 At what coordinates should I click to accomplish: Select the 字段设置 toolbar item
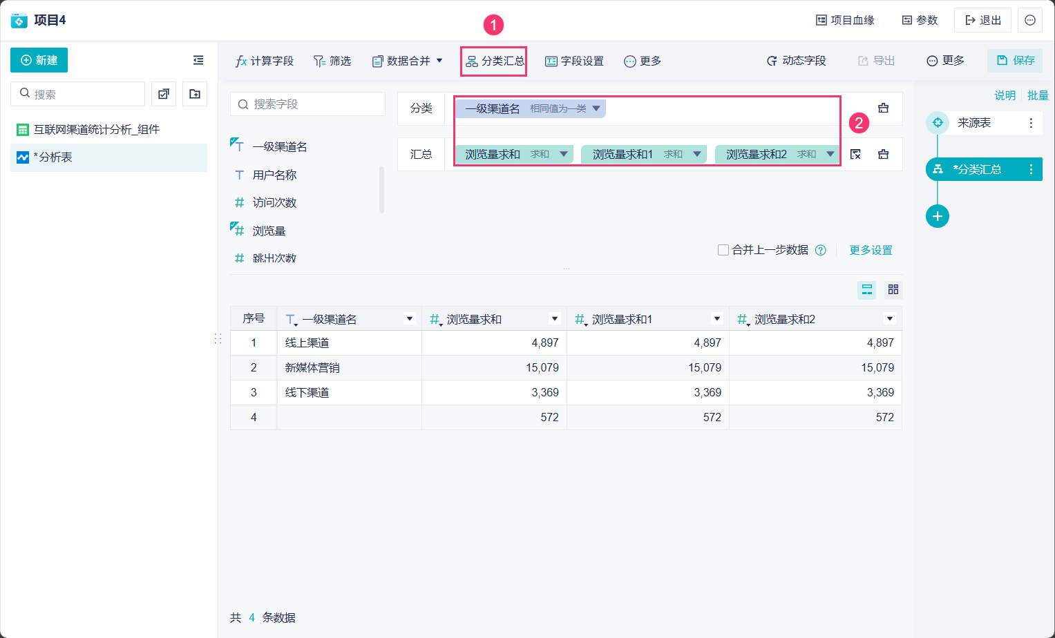point(574,61)
